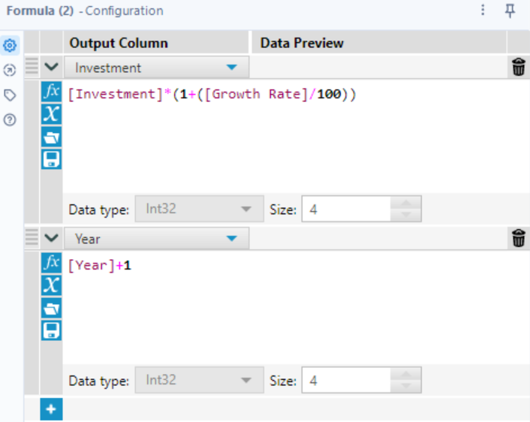Viewport: 530px width, 422px height.
Task: Open the Annotation tag icon in sidebar
Action: click(x=10, y=95)
